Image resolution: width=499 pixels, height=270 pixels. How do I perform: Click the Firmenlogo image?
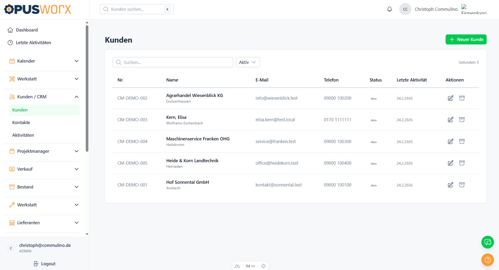pyautogui.click(x=474, y=9)
